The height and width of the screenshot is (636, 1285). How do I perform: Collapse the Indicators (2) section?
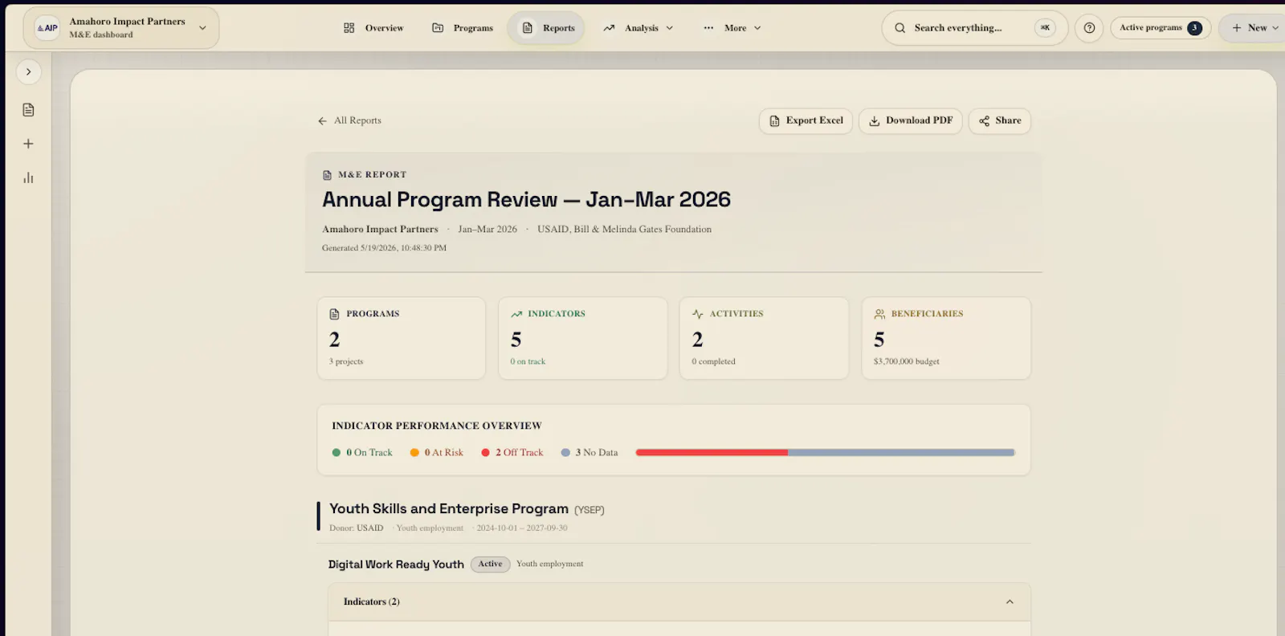tap(1010, 602)
